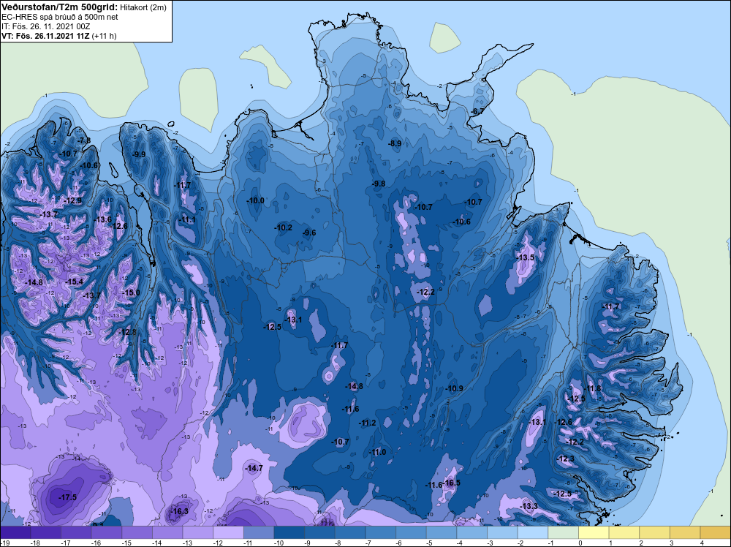731x547 pixels.
Task: Pick the -1 to 0 pale green legend swatch
Action: point(563,532)
